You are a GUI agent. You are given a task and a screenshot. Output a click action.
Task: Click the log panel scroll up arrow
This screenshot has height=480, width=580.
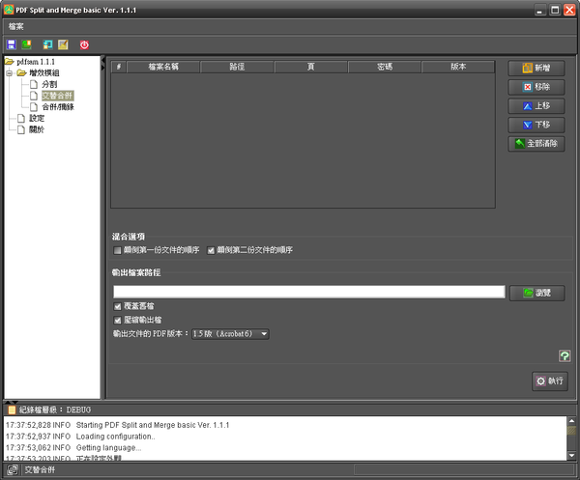pyautogui.click(x=571, y=421)
